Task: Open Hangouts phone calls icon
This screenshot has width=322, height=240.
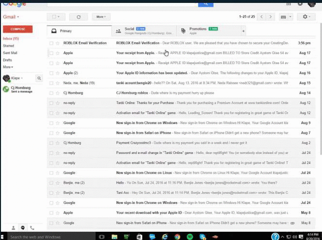Action: point(32,228)
